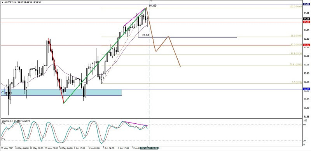
Task: Click the 5 Jun 04:00 time label
Action: 109,148
